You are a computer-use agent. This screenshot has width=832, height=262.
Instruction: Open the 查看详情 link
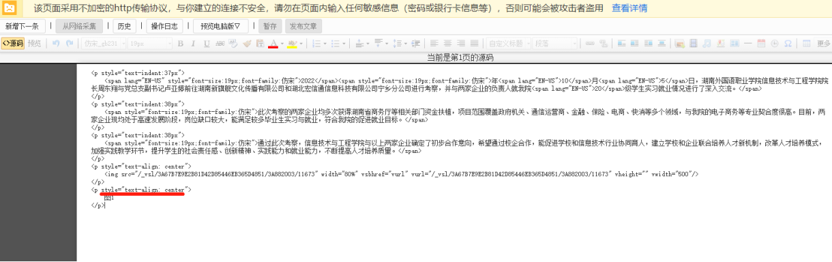[x=629, y=8]
